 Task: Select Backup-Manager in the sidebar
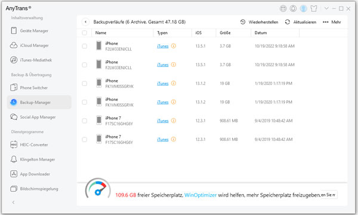[x=39, y=102]
